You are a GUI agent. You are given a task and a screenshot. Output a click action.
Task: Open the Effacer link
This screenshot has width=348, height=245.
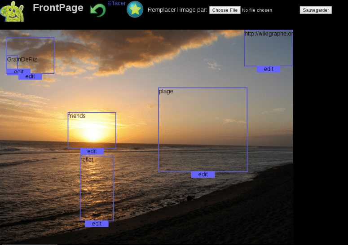pos(116,3)
